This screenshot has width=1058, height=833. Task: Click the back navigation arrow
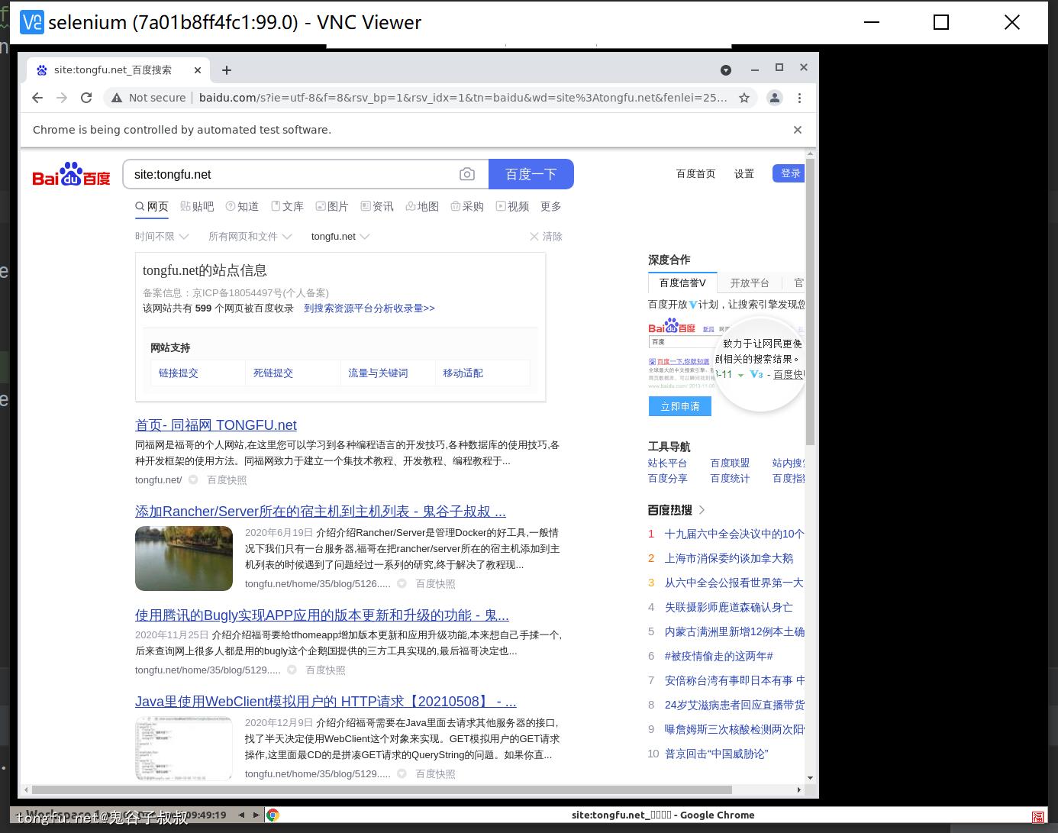click(37, 98)
